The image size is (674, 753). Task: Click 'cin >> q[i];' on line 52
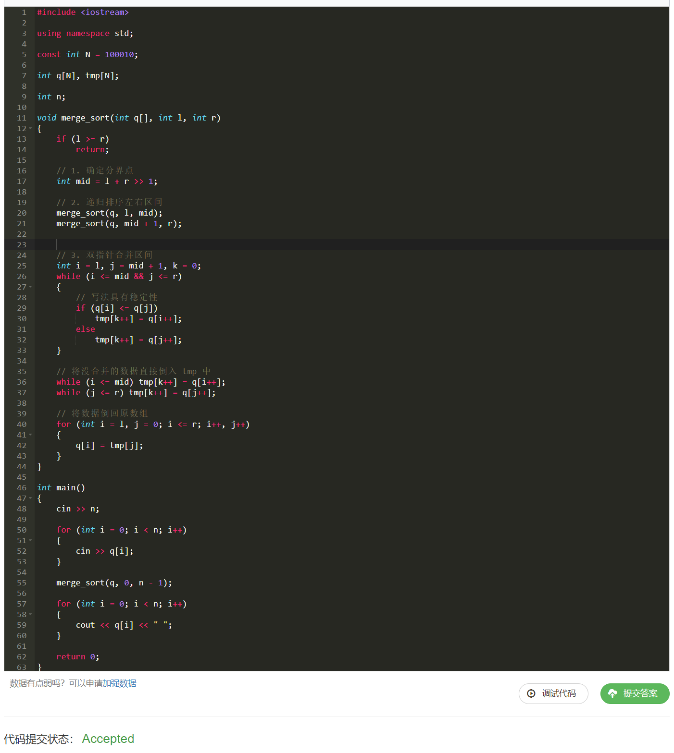[105, 551]
